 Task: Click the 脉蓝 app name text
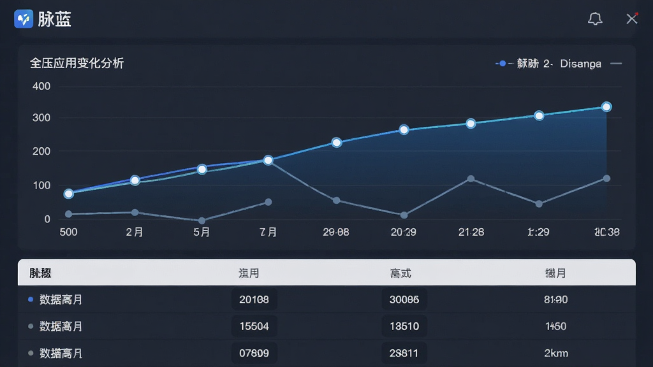point(55,19)
